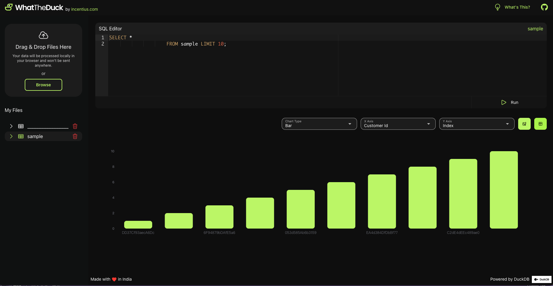The width and height of the screenshot is (553, 286).
Task: Delete the sample file with trash icon
Action: pos(75,136)
